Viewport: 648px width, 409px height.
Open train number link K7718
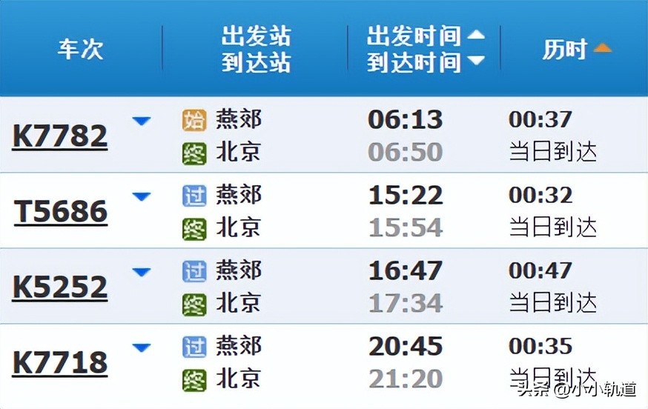[60, 364]
